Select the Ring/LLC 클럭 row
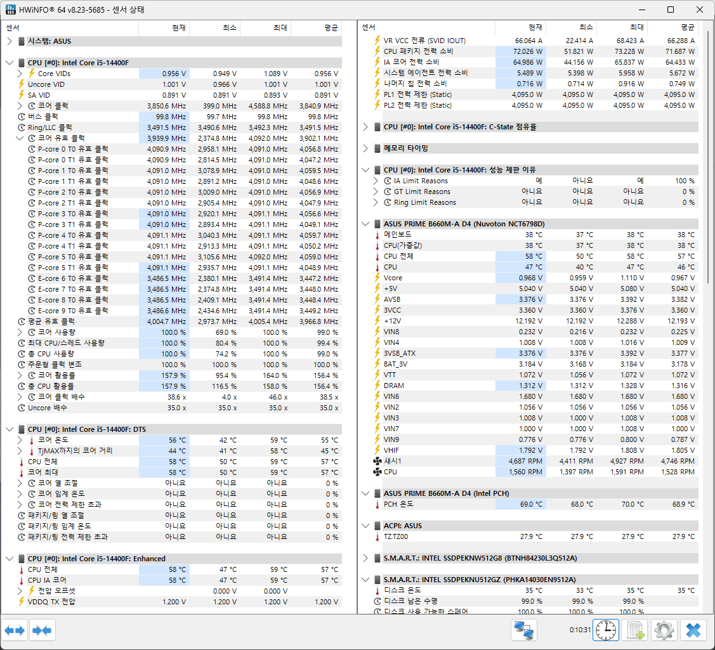The width and height of the screenshot is (715, 650). coord(180,127)
